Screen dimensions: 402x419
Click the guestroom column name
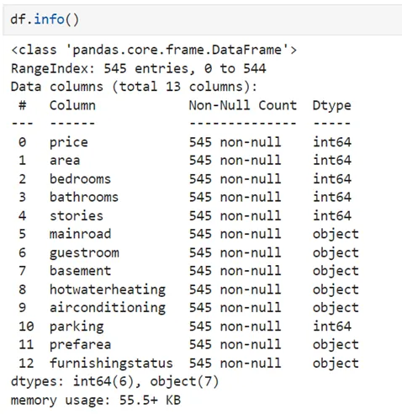click(x=84, y=253)
